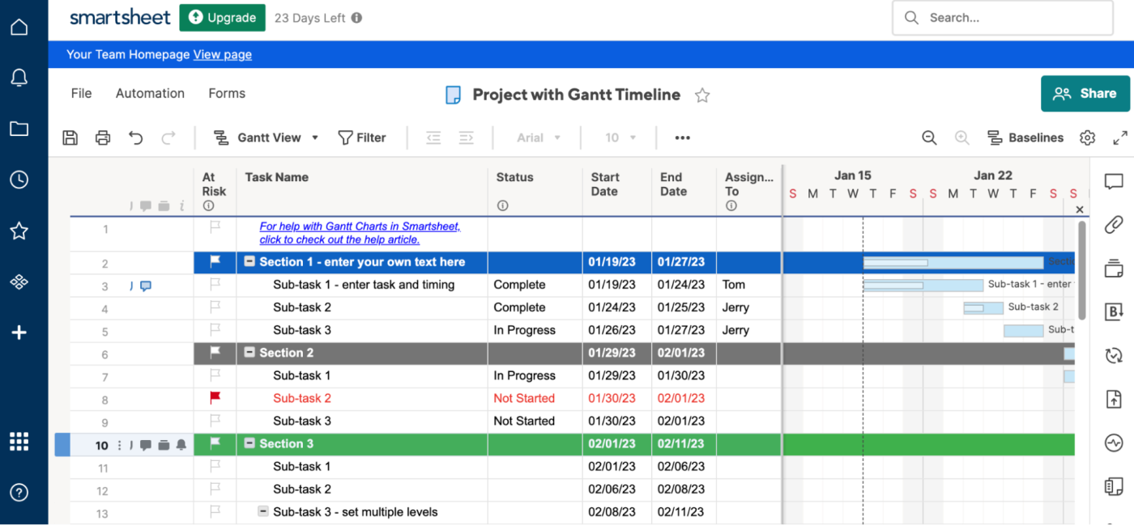Open Gantt chart settings gear
The image size is (1134, 525).
(x=1087, y=138)
